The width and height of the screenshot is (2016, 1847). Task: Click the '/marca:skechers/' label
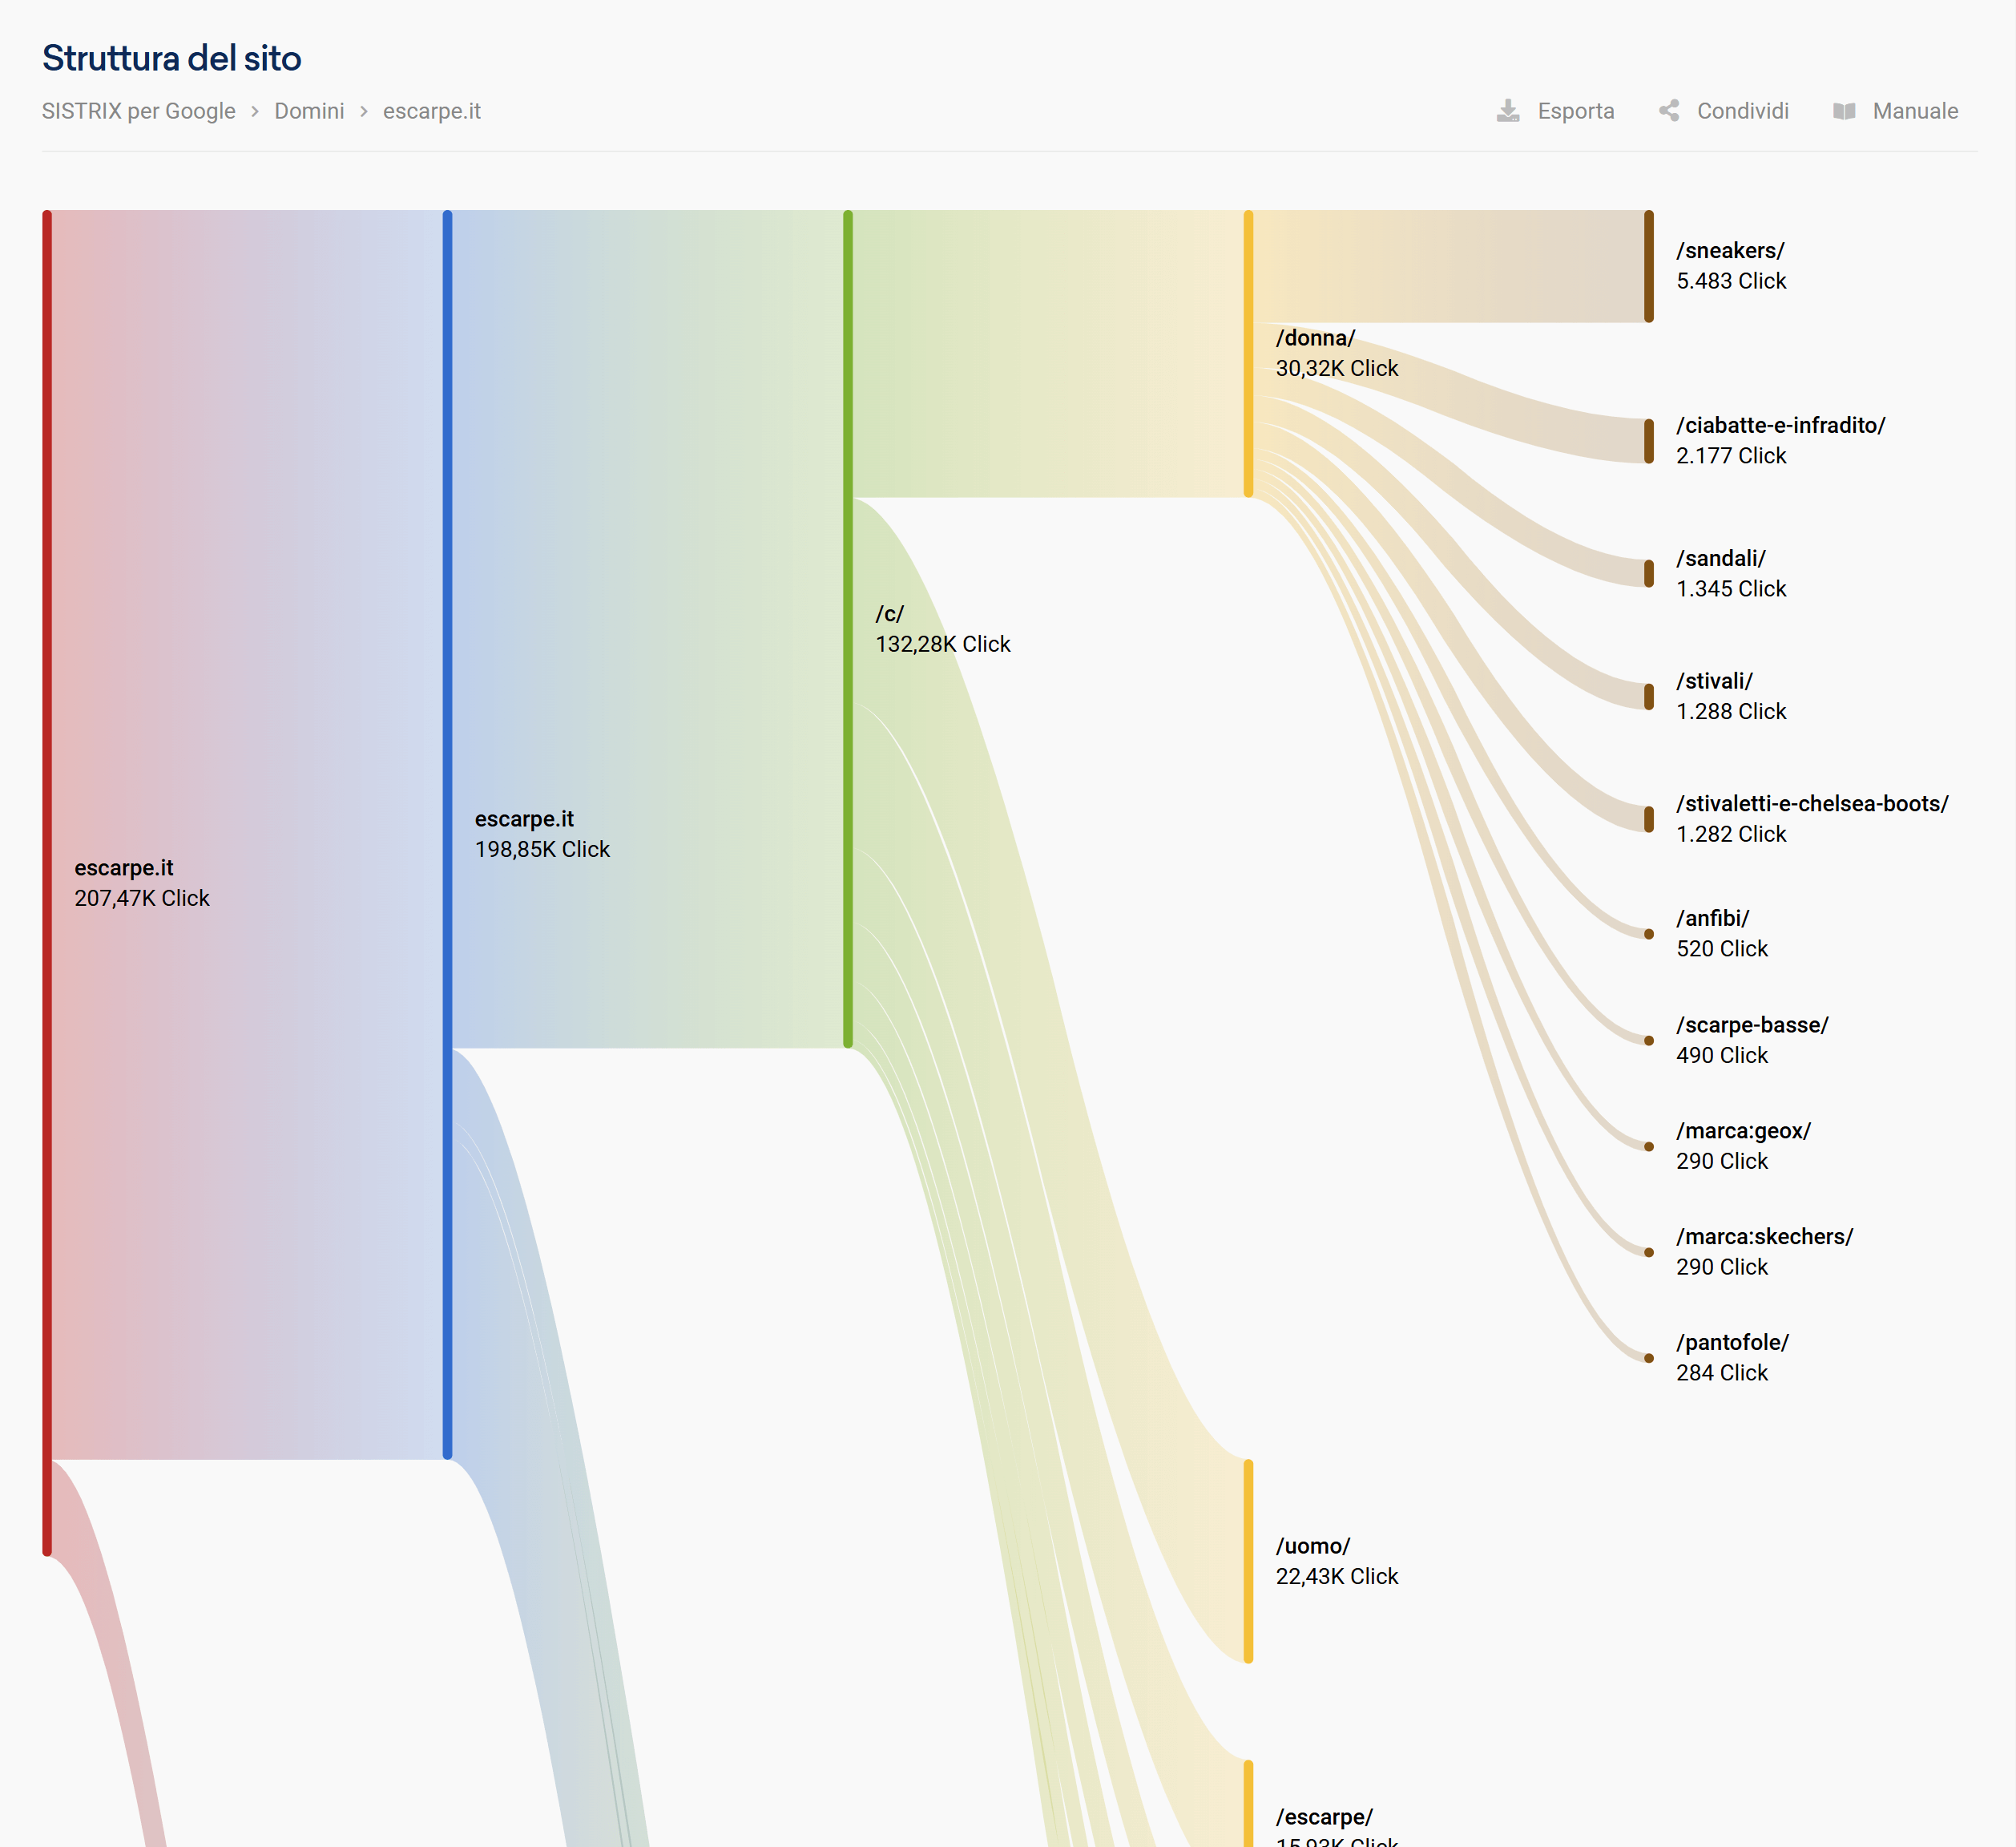pyautogui.click(x=1765, y=1237)
